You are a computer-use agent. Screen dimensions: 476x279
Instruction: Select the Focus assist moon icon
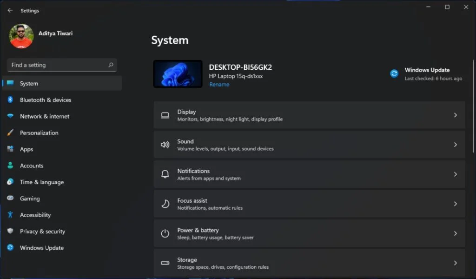(x=165, y=204)
